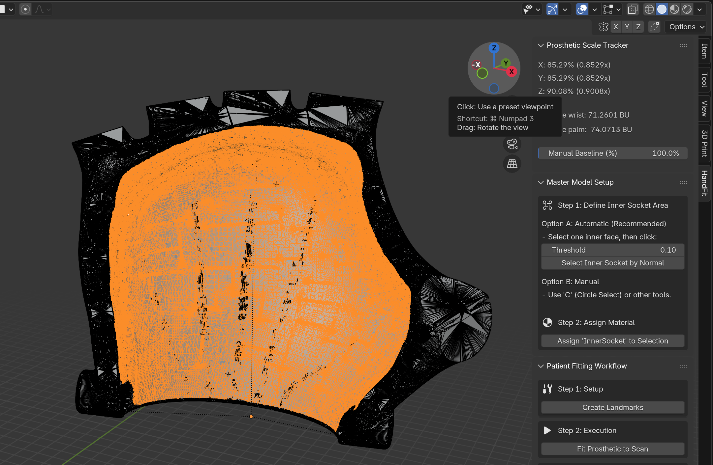The image size is (713, 465).
Task: Toggle X-ray view icon
Action: 633,9
